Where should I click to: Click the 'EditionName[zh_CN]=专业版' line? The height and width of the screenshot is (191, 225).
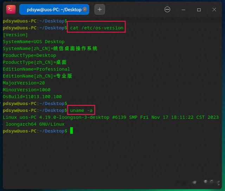38,76
